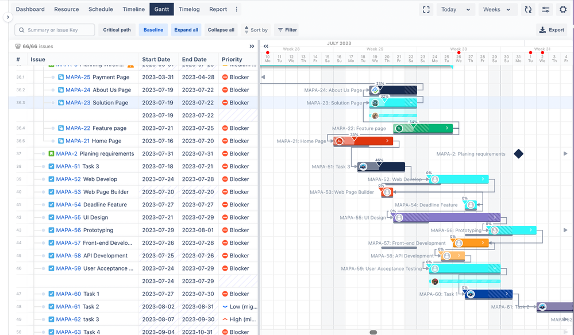The image size is (574, 335).
Task: Open filtering with the Filter funnel icon
Action: tap(286, 29)
